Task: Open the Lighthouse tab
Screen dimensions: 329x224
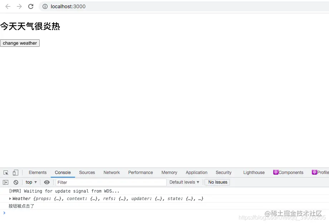Action: click(x=254, y=173)
